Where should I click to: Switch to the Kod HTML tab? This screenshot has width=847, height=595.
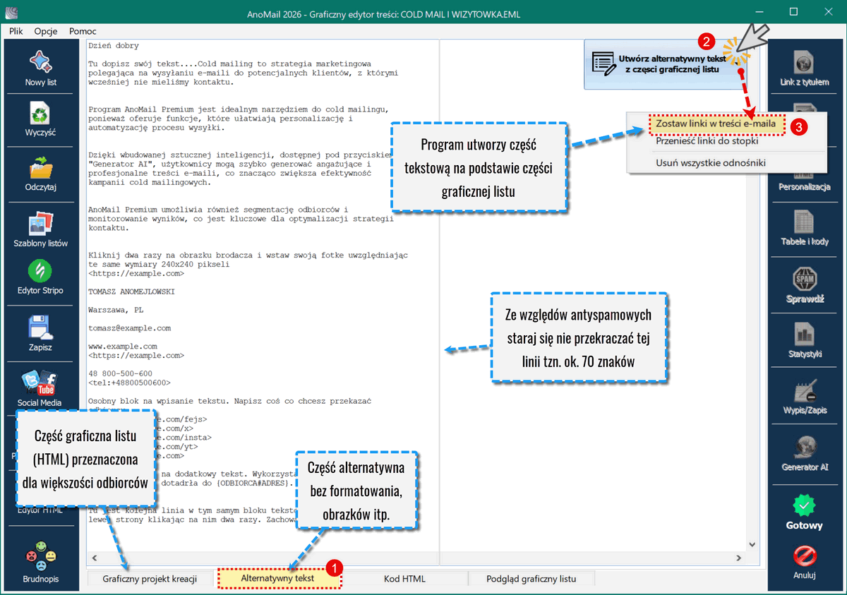404,579
